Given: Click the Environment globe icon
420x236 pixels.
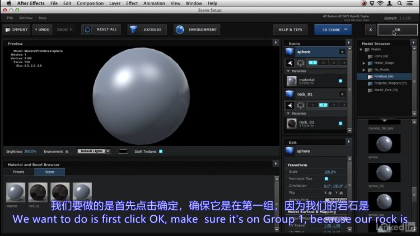Looking at the screenshot, I should [180, 30].
